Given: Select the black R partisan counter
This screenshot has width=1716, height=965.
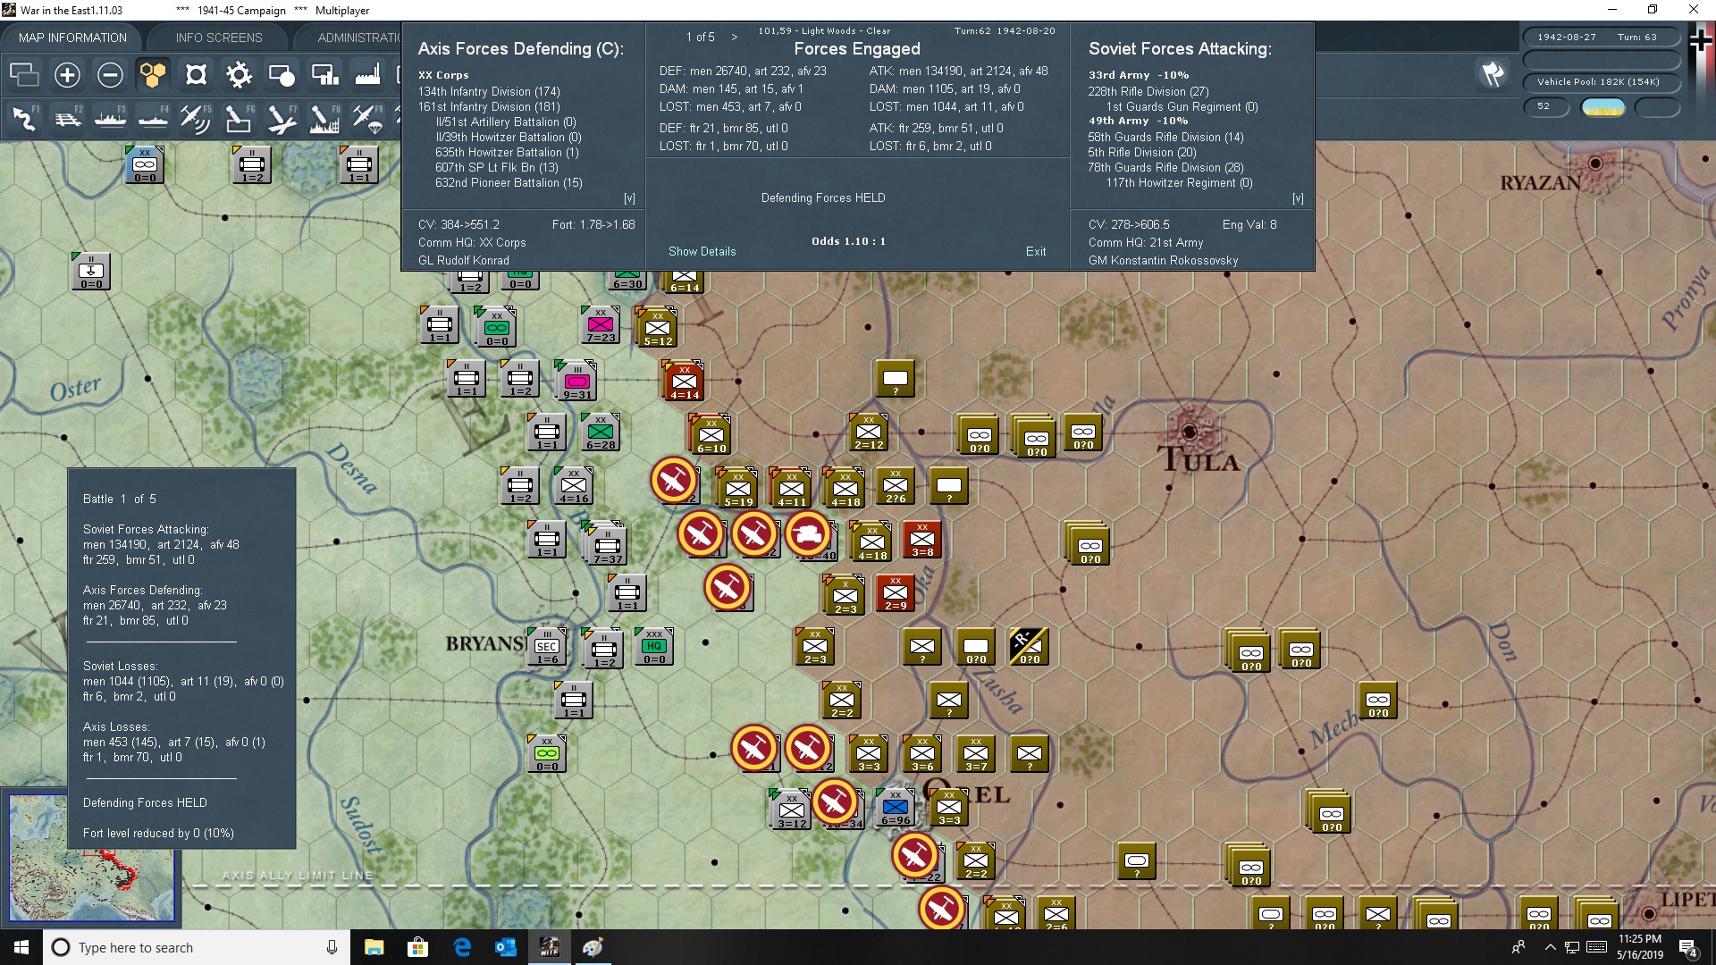Looking at the screenshot, I should 1028,647.
